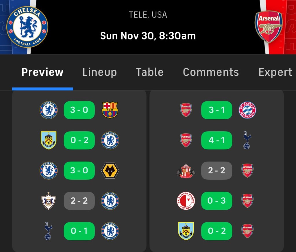Tap the Bayern Munich crest in Arsenal's results

247,110
